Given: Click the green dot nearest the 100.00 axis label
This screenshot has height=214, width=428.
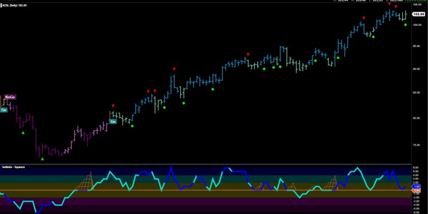Looking at the screenshot, I should [x=406, y=25].
